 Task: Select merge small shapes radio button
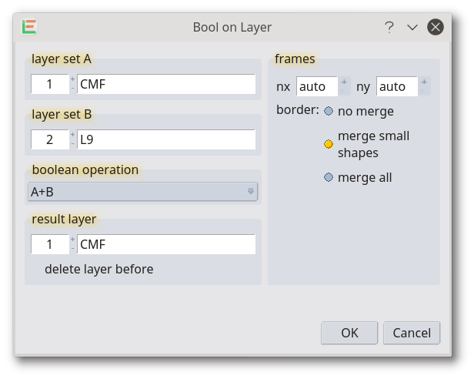pyautogui.click(x=329, y=144)
